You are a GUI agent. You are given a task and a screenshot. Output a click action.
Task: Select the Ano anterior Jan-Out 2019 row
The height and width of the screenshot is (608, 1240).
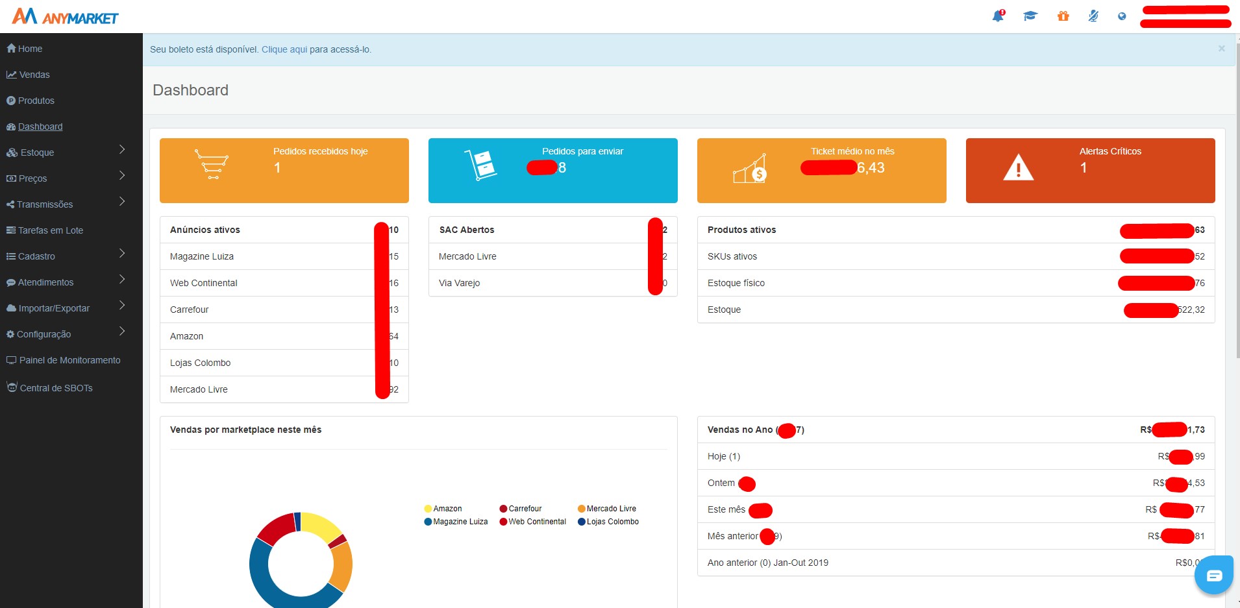(x=956, y=563)
